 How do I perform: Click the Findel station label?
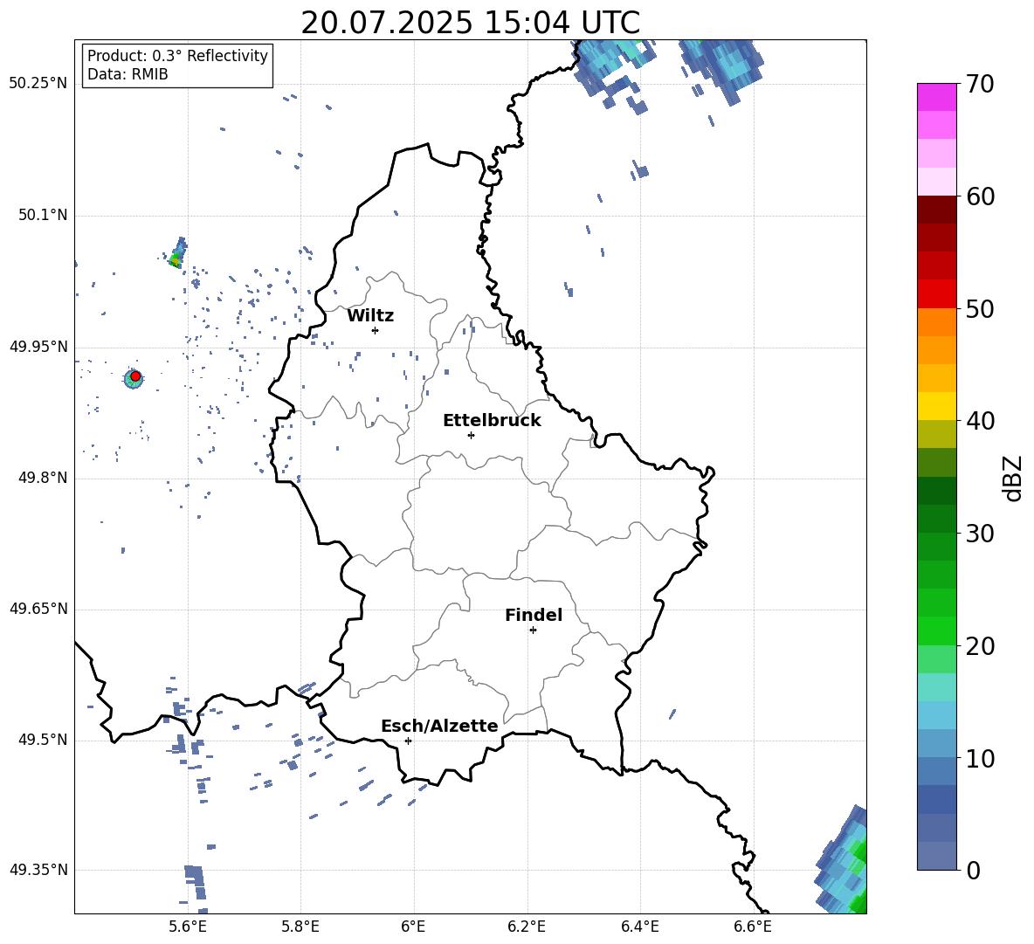point(534,615)
